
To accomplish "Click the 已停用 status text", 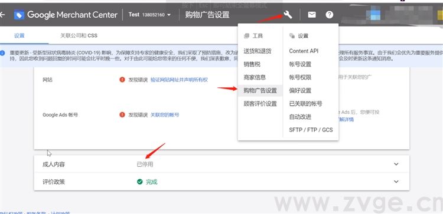I will (x=145, y=164).
